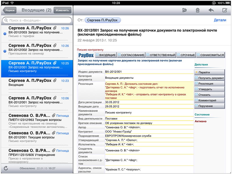The width and height of the screenshot is (232, 174).
Task: Open the sender chip Сергеев П./PayDox
Action: [103, 20]
